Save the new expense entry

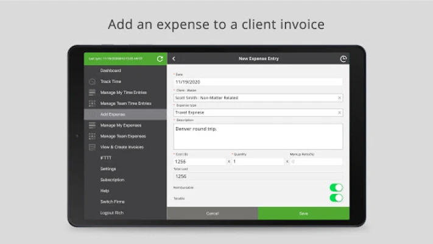point(303,213)
